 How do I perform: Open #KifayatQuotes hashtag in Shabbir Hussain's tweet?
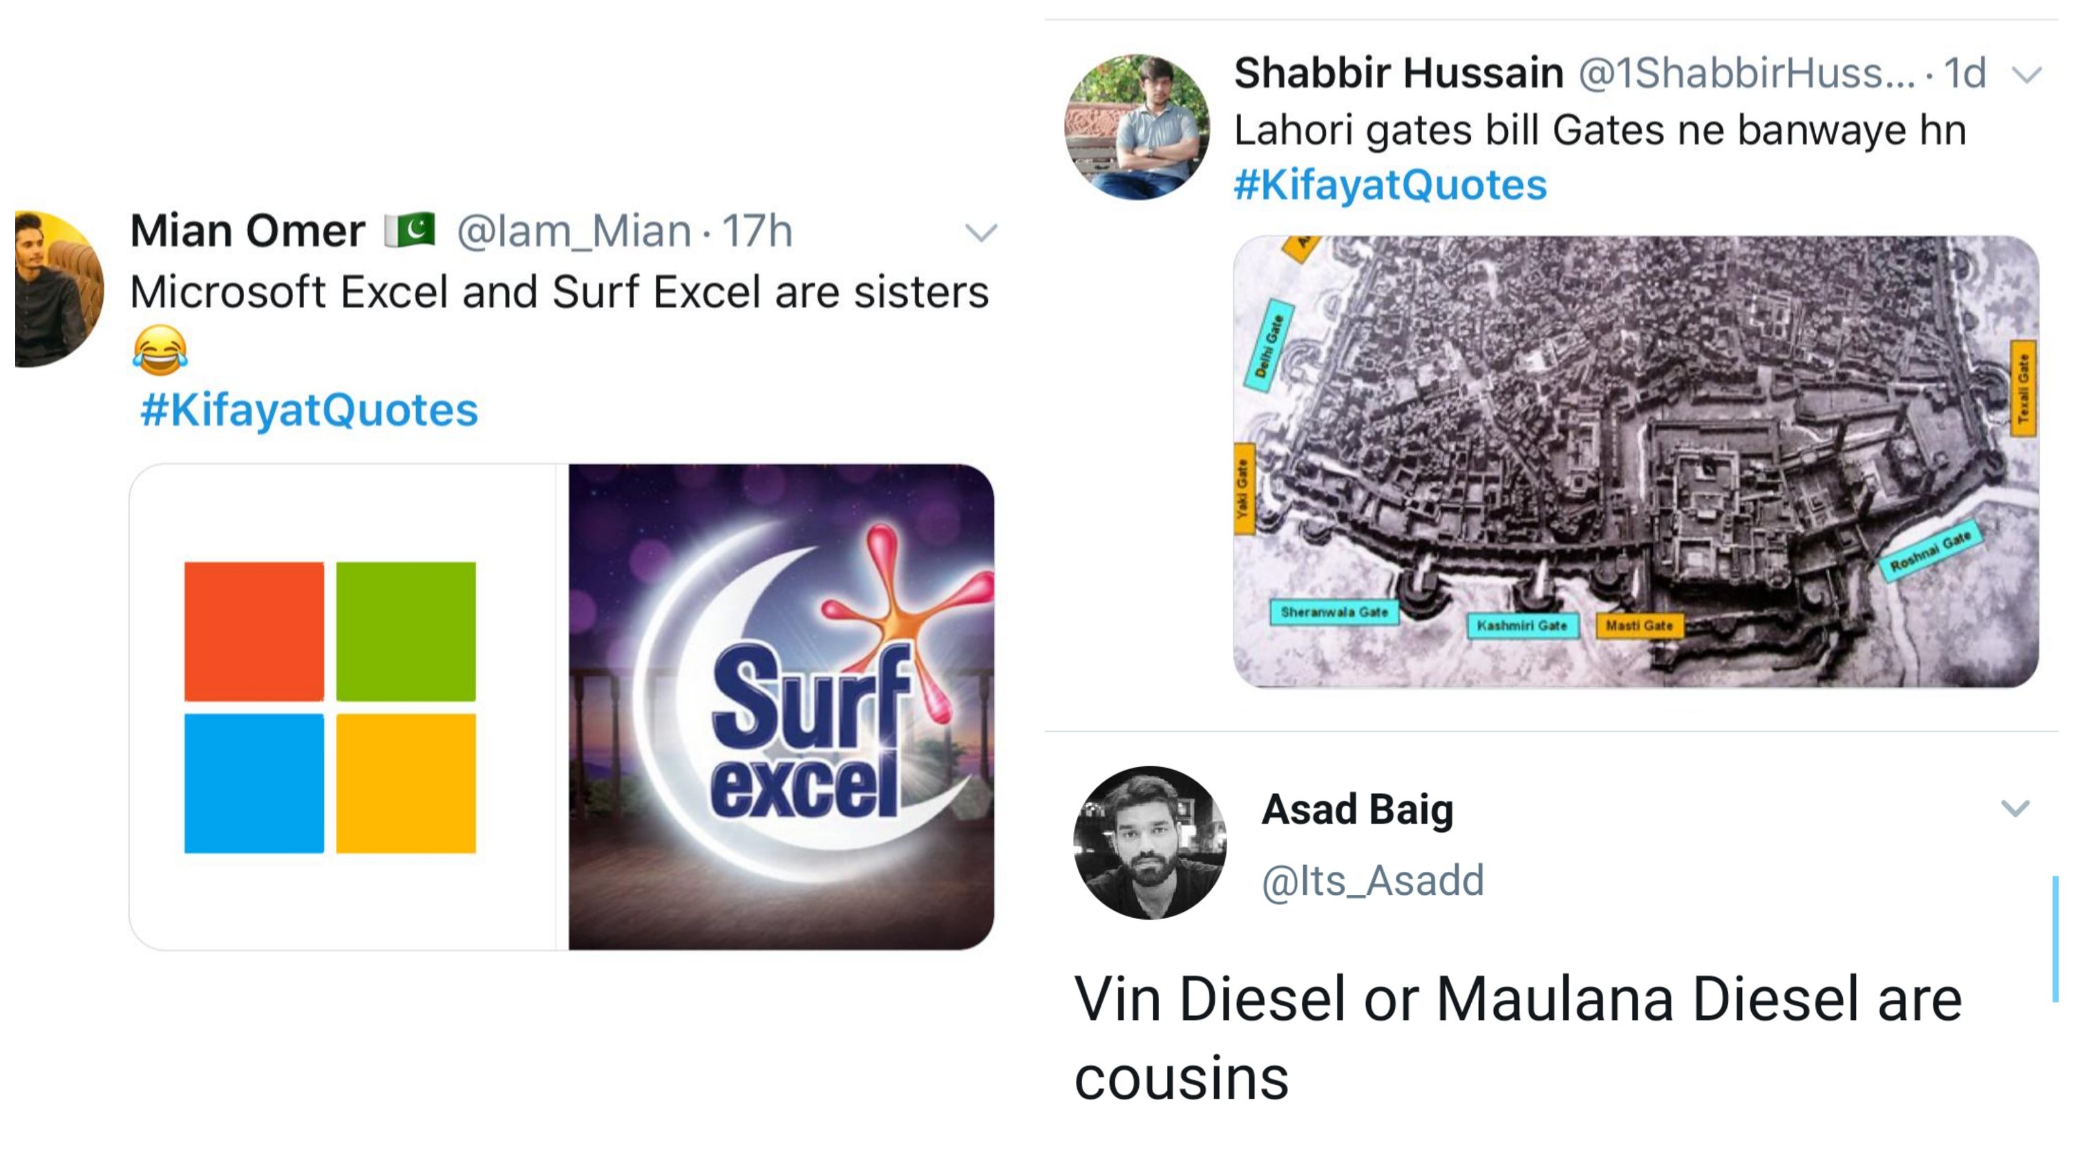point(1390,184)
